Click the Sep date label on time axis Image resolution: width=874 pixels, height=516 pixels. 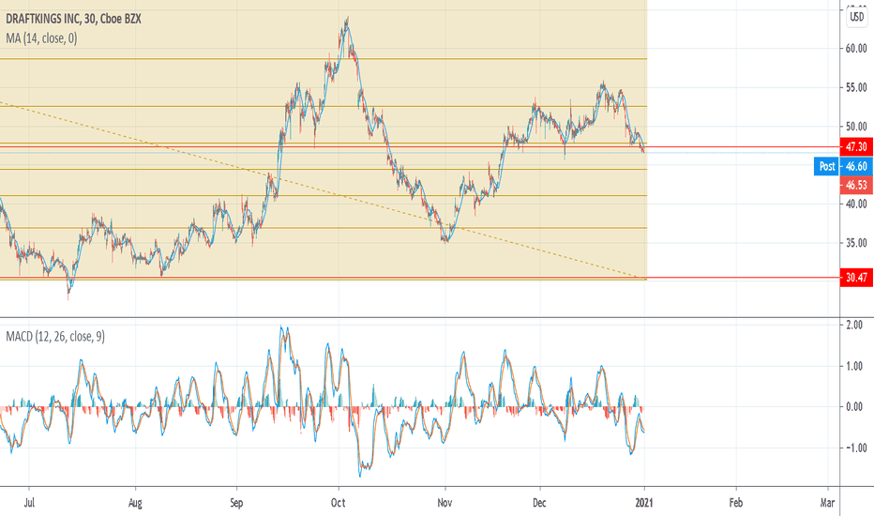click(236, 503)
